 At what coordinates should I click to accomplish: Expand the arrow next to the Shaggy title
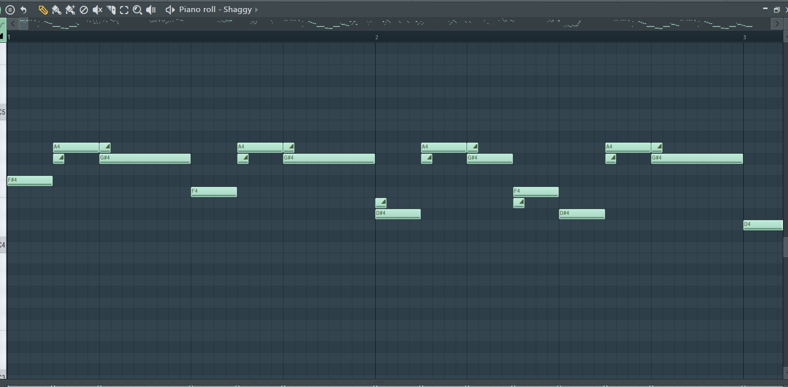coord(257,9)
